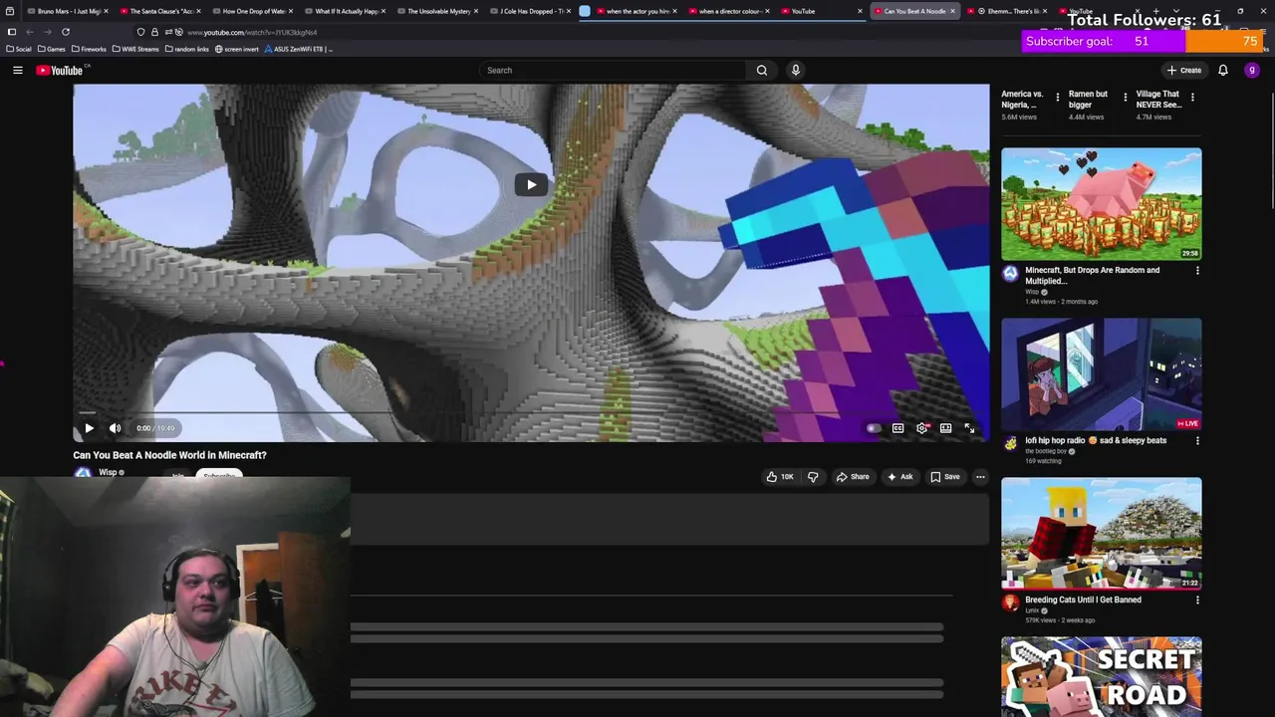Image resolution: width=1275 pixels, height=717 pixels.
Task: Click 'America vs. Nigeria' video title
Action: tap(1022, 99)
